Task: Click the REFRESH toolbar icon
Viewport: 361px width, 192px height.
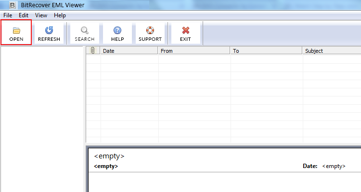Action: (x=49, y=33)
